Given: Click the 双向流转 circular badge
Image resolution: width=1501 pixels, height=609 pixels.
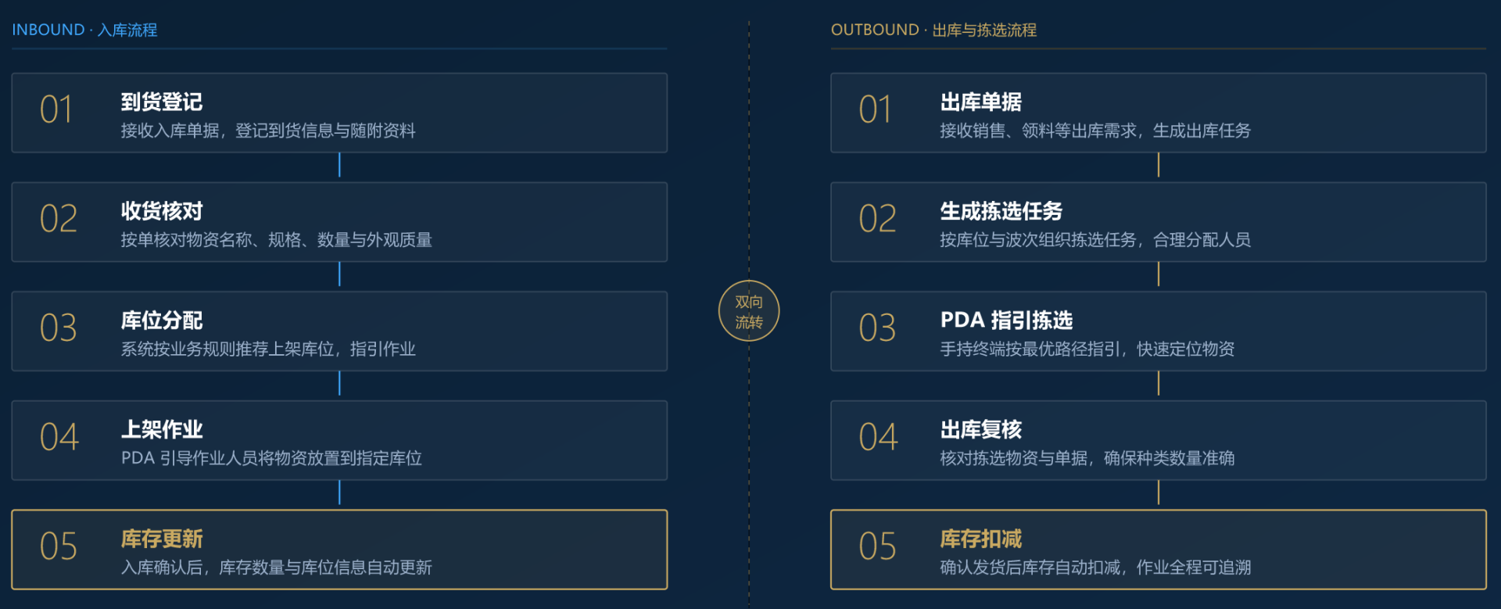Looking at the screenshot, I should click(x=749, y=311).
